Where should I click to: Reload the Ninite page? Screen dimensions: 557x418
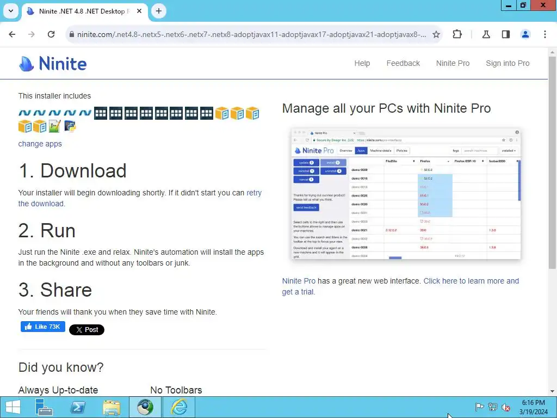coord(51,34)
